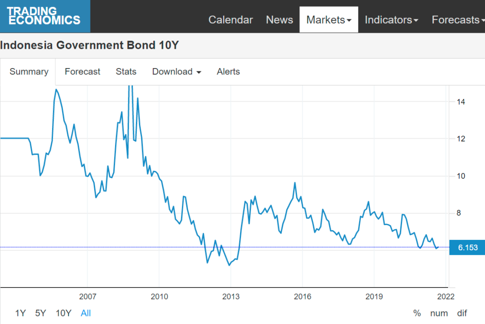Toggle percent display mode
This screenshot has height=324, width=485.
tap(416, 313)
